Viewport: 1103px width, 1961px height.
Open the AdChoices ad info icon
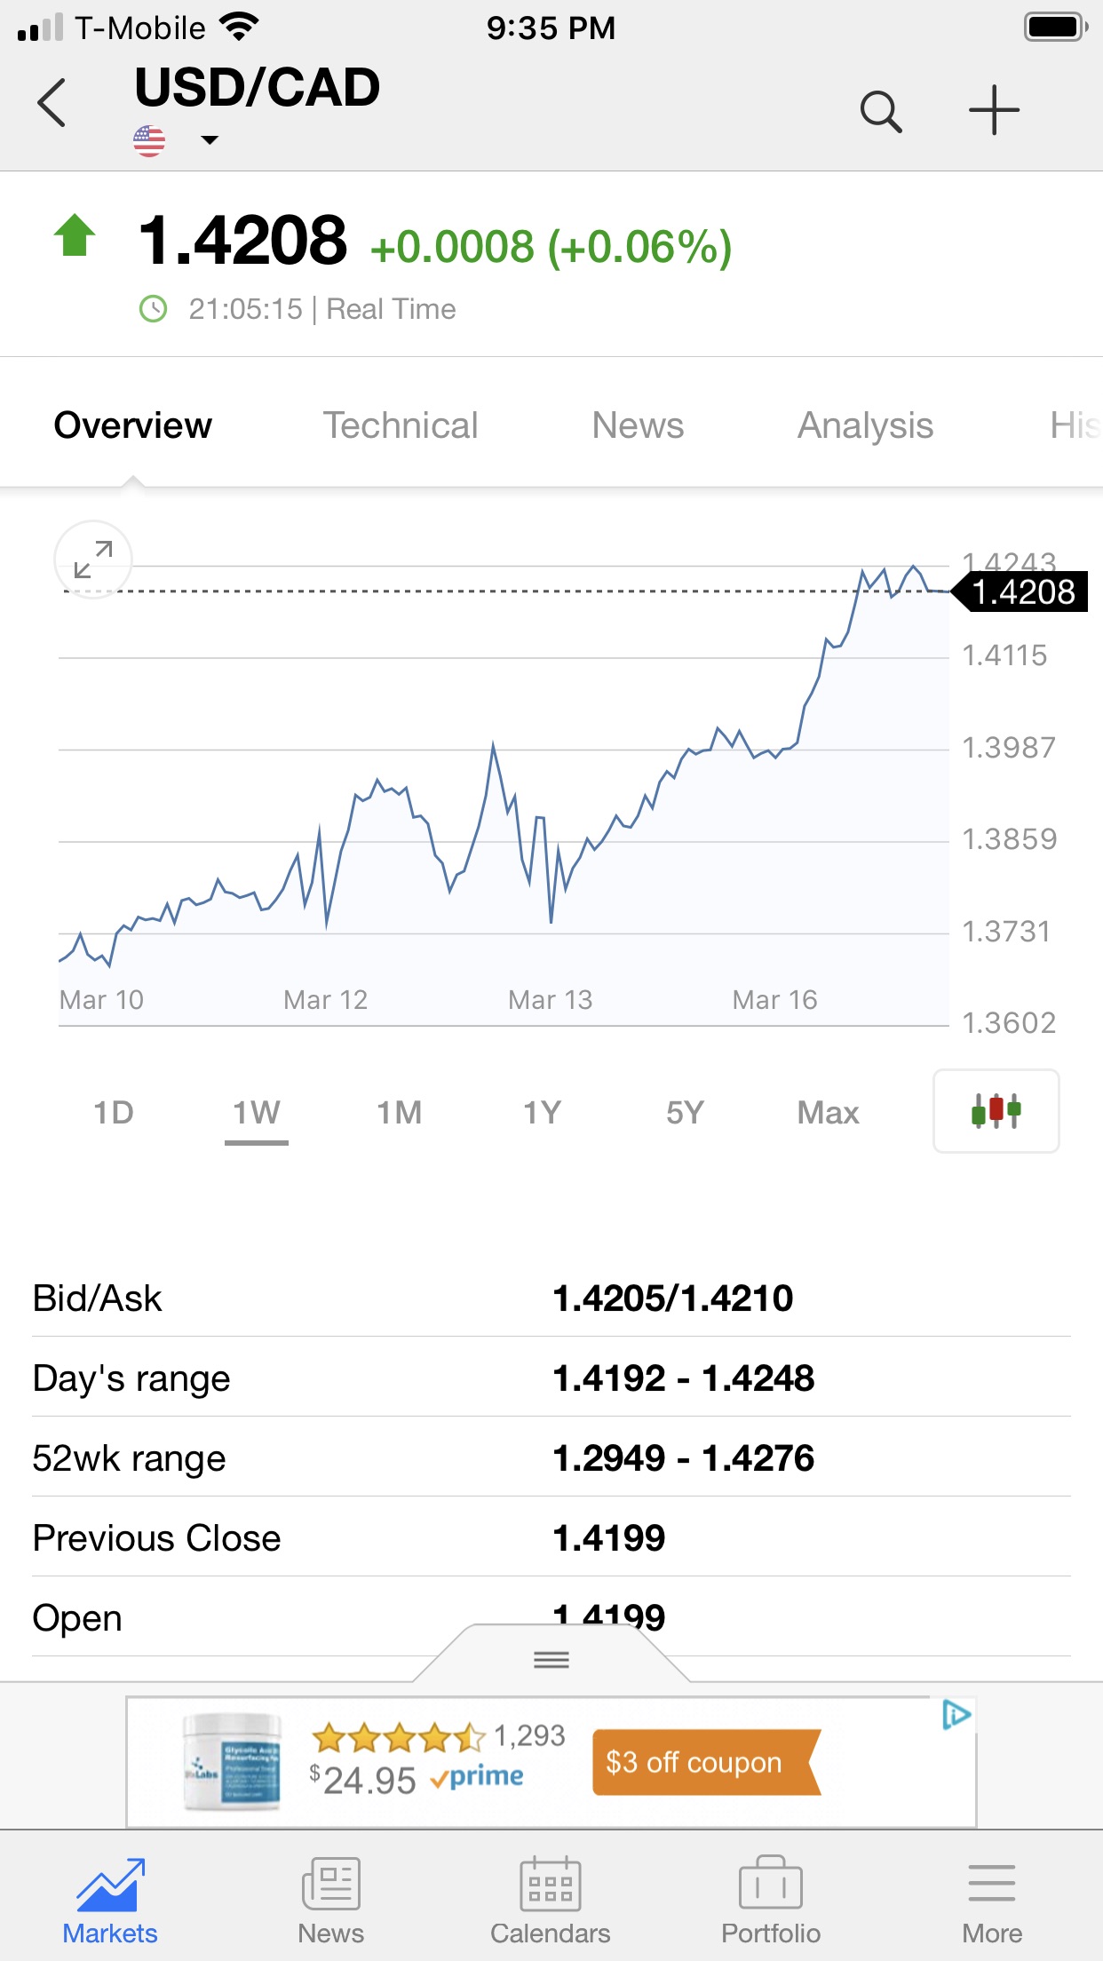[x=956, y=1715]
